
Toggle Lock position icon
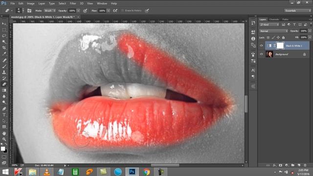click(278, 38)
